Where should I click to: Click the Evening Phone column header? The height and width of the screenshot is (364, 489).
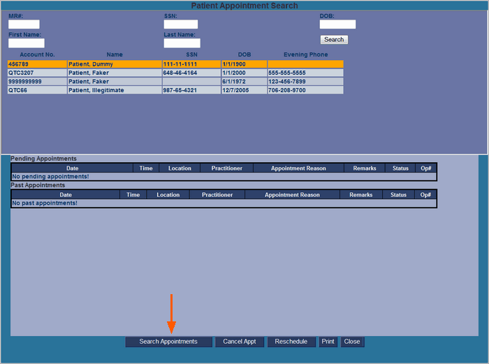(305, 54)
